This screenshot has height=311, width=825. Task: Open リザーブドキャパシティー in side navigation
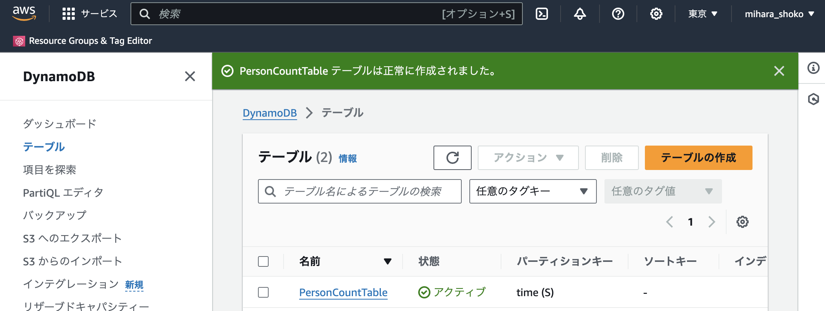tap(86, 306)
